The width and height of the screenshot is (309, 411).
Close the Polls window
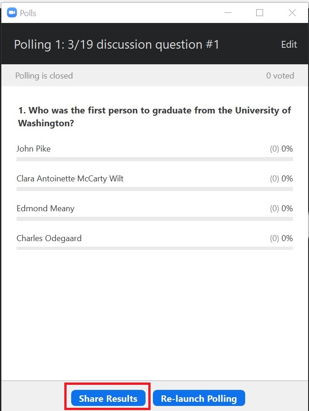[x=292, y=13]
